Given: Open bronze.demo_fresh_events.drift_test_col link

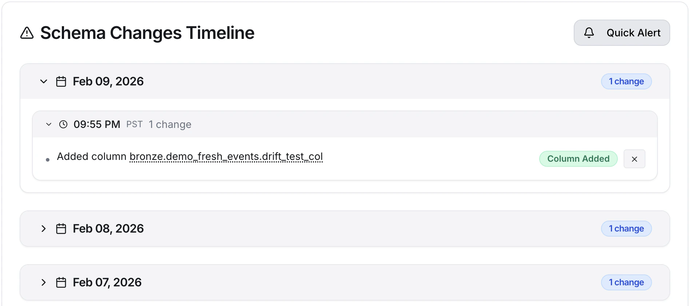Looking at the screenshot, I should [226, 156].
